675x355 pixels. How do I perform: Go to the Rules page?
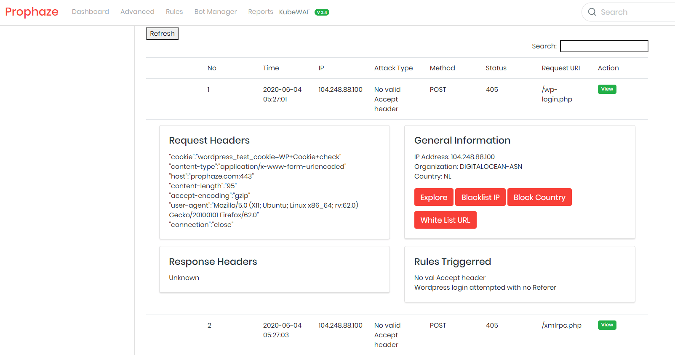[174, 12]
